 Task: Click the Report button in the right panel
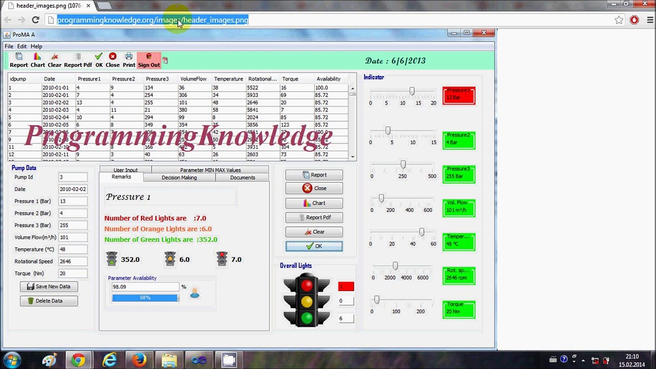(314, 175)
